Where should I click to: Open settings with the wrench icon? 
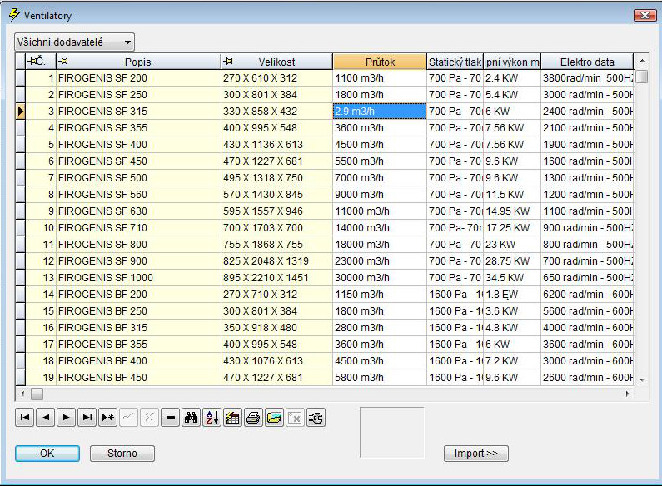pos(316,418)
